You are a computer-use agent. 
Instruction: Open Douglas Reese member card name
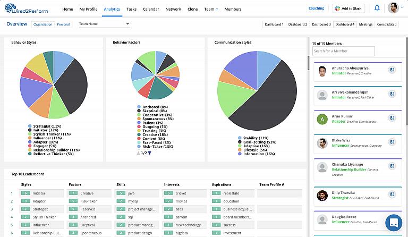(x=344, y=217)
